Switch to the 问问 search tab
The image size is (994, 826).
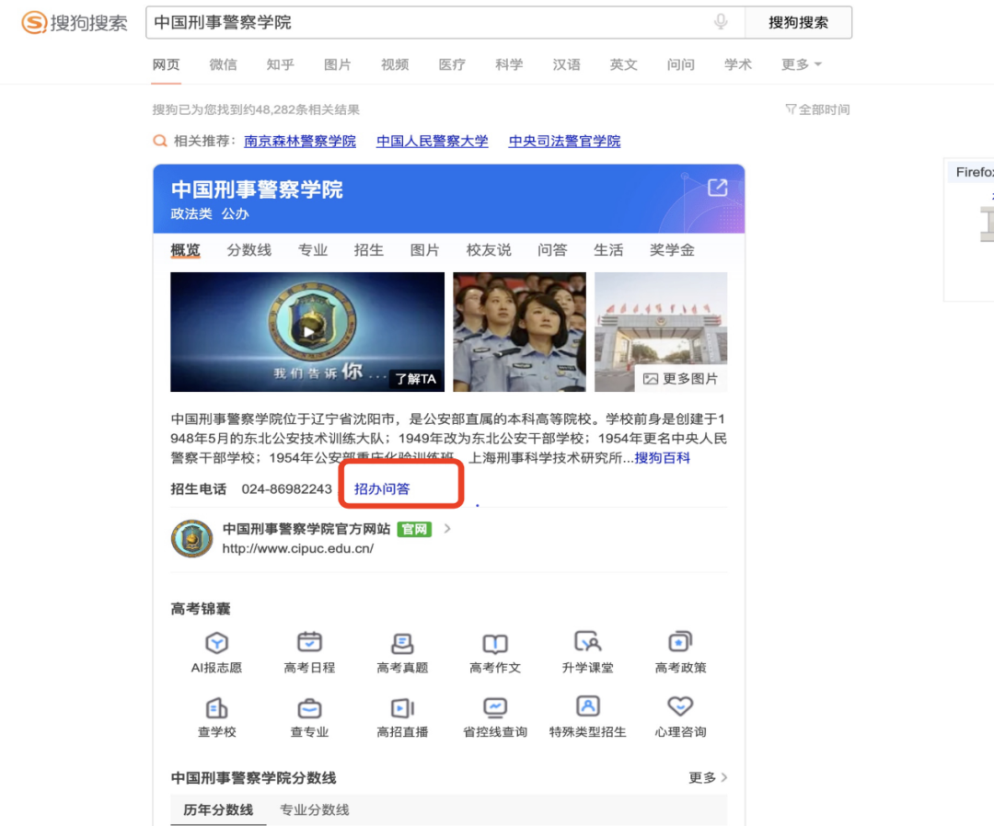[681, 64]
